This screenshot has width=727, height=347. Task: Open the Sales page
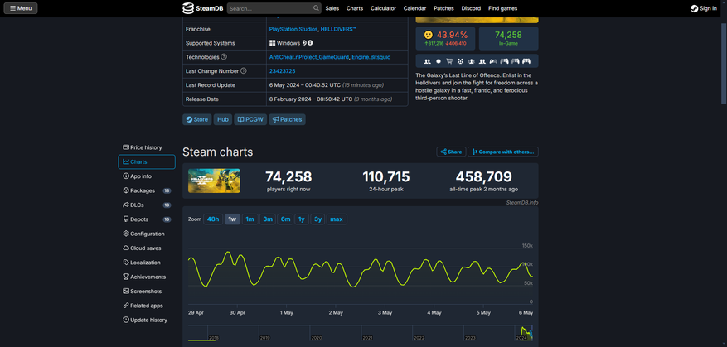coord(332,8)
